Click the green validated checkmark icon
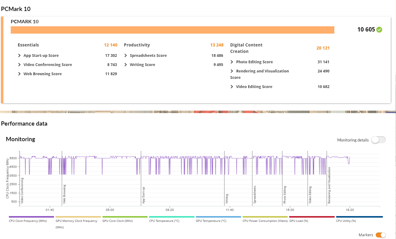Viewport: 396px width, 239px height. (x=379, y=30)
